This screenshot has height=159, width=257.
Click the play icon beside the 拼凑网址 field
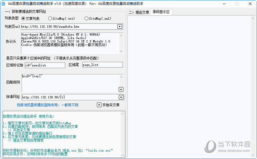(121, 97)
